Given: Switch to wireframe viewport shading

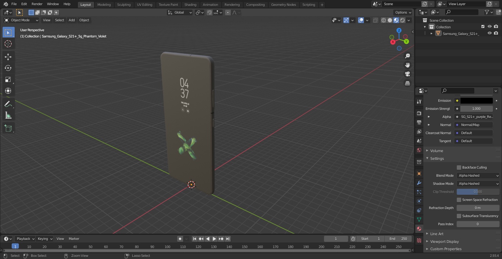Looking at the screenshot, I should [384, 20].
